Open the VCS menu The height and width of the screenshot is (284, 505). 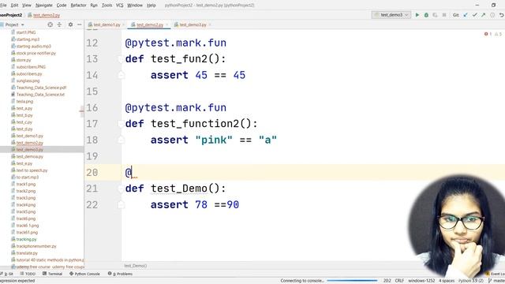point(119,6)
